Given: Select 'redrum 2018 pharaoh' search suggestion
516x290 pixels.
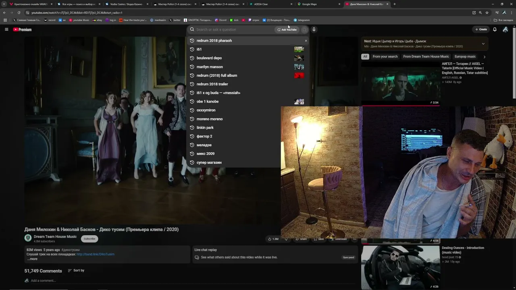Looking at the screenshot, I should 214,41.
